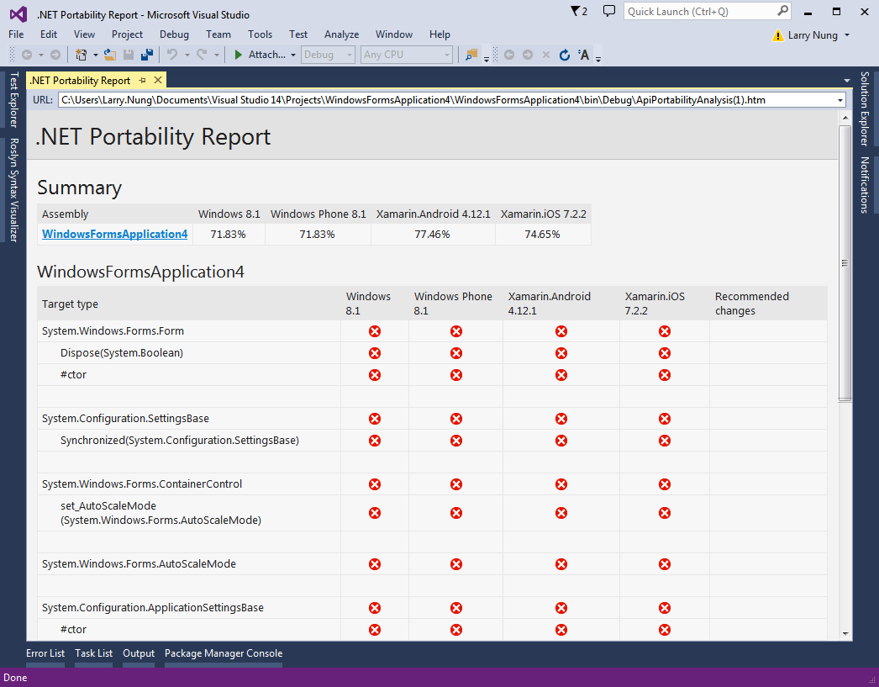Open the Window menu
Screen dimensions: 879x687
[x=394, y=34]
